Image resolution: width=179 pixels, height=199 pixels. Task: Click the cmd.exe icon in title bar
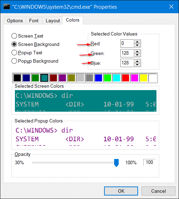pyautogui.click(x=7, y=7)
